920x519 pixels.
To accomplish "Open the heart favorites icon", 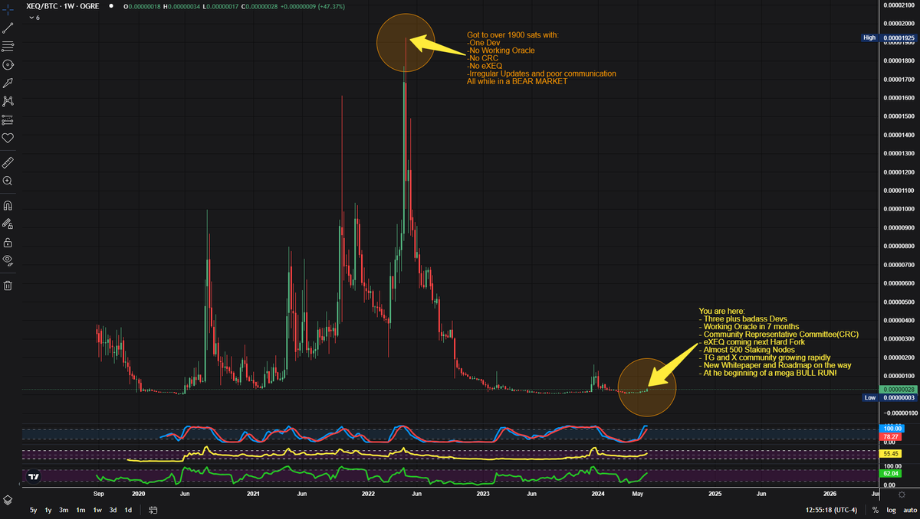I will pyautogui.click(x=8, y=139).
